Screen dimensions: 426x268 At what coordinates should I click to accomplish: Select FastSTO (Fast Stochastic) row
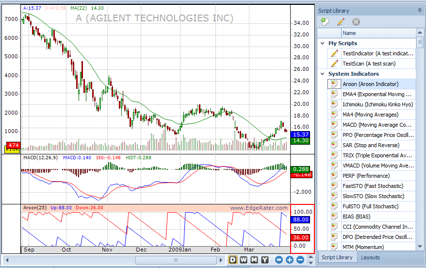[x=371, y=186]
